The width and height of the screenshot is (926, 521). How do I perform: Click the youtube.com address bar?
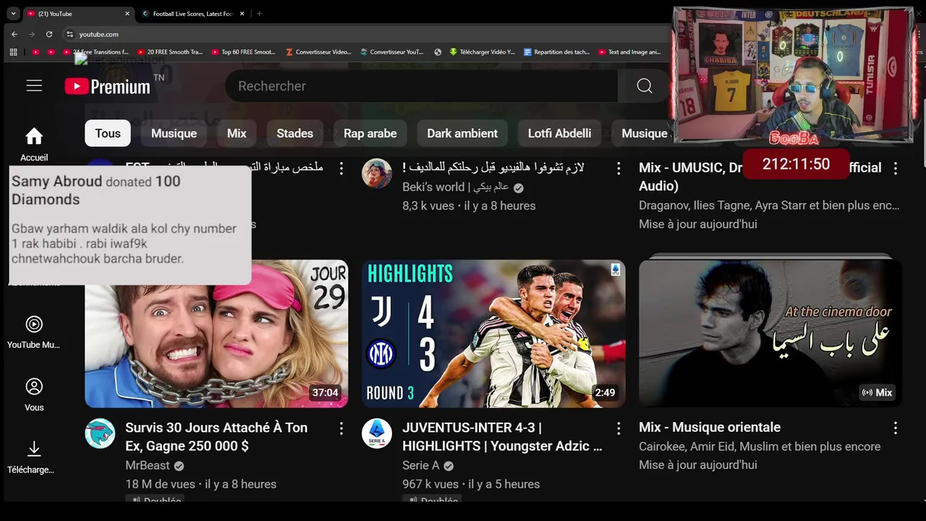(362, 34)
